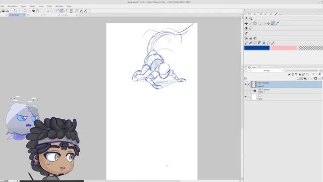Image resolution: width=323 pixels, height=182 pixels.
Task: Hide Layer 3 using its eye icon
Action: (x=245, y=84)
